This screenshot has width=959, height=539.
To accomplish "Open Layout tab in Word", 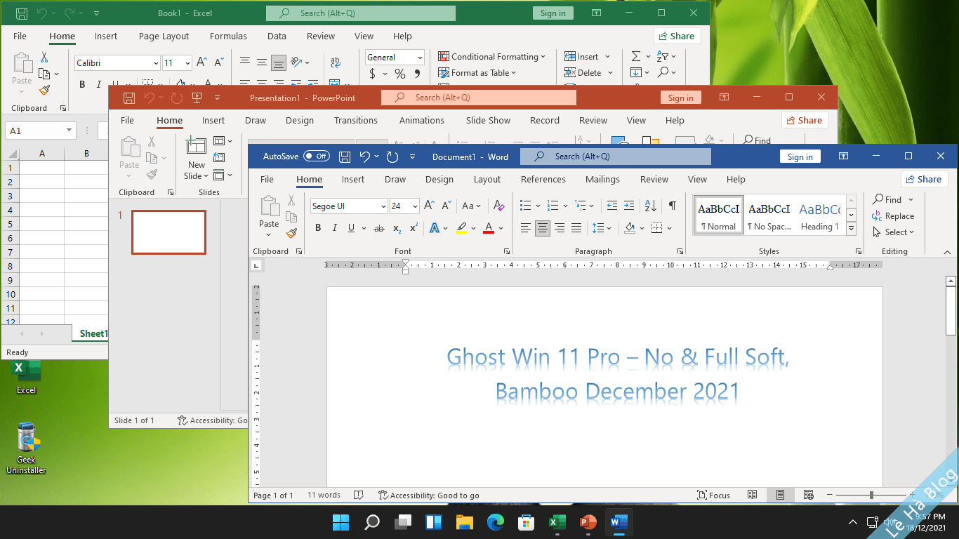I will 487,179.
